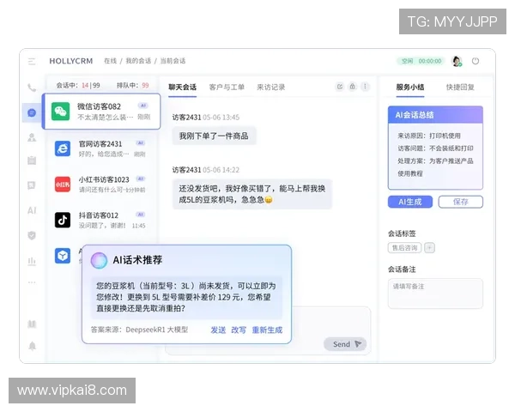The height and width of the screenshot is (412, 515).
Task: Click 我的会话 breadcrumb
Action: (x=138, y=61)
